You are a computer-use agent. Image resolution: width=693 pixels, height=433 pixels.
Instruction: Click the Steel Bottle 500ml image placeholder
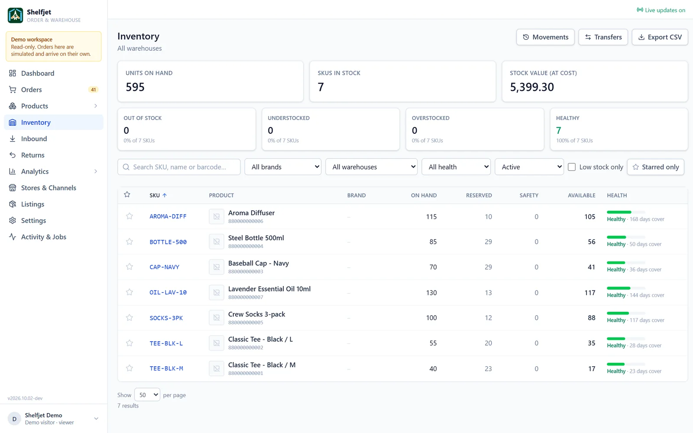(x=217, y=242)
